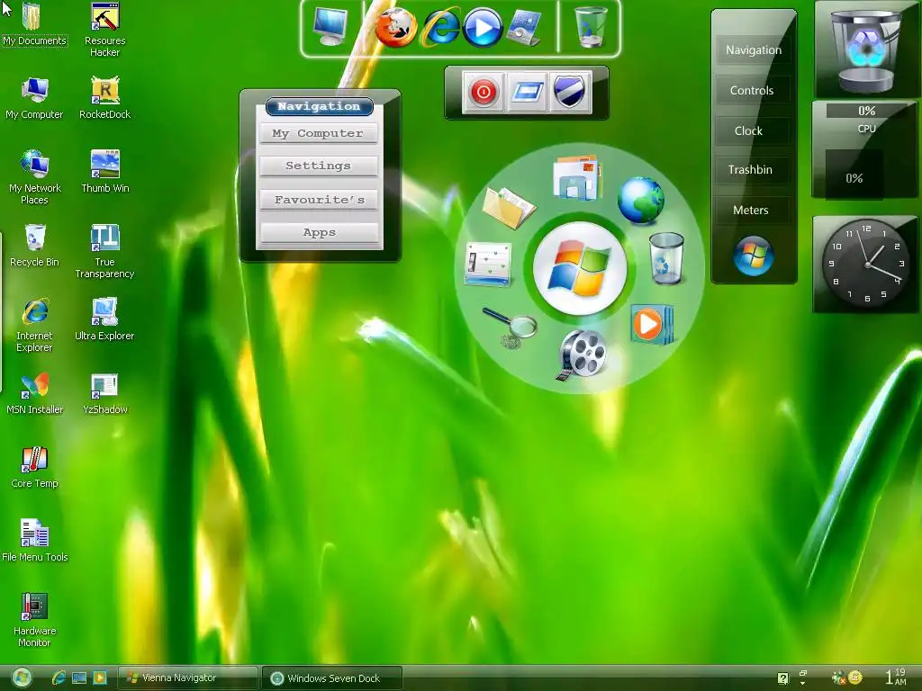The height and width of the screenshot is (691, 922).
Task: Click large trash bin widget
Action: (867, 50)
